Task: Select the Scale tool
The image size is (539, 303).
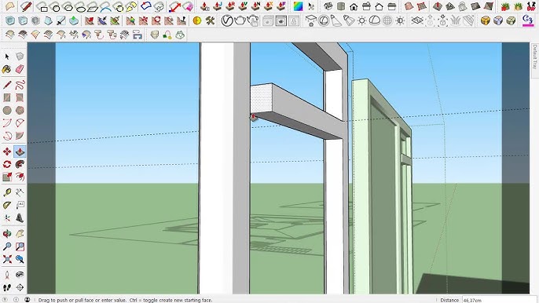Action: click(7, 177)
